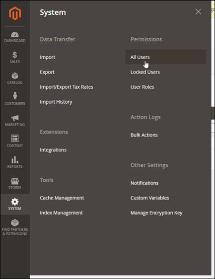Image resolution: width=215 pixels, height=279 pixels.
Task: Open Import/Export Tax Rates
Action: click(x=67, y=87)
